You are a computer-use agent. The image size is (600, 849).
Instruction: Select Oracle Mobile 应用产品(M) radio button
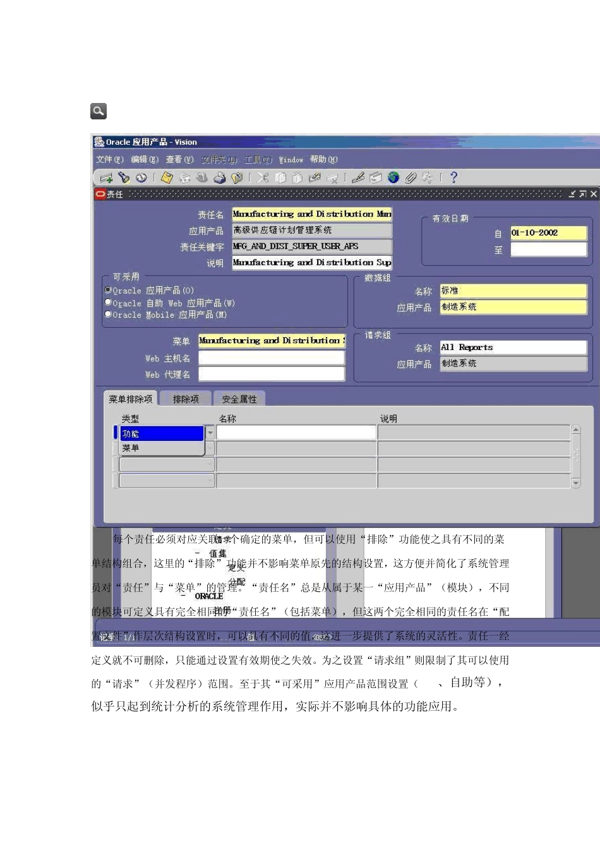click(108, 314)
